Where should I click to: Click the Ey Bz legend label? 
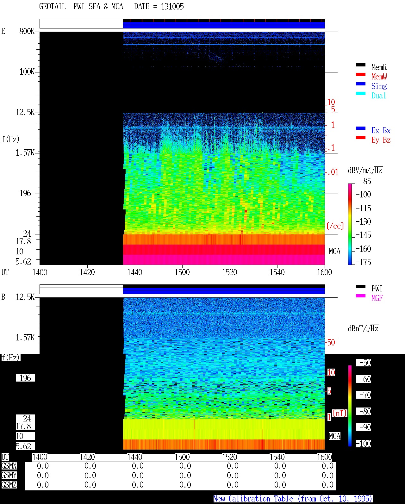tap(381, 140)
